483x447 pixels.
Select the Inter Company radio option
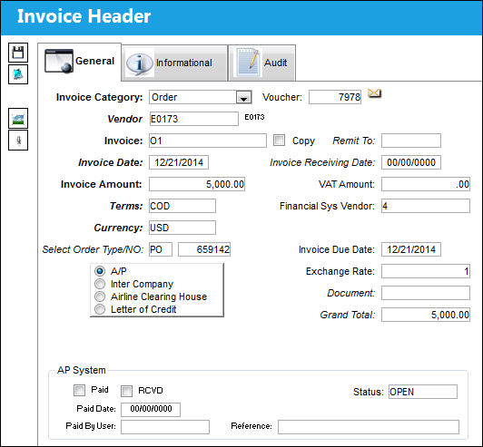pyautogui.click(x=100, y=284)
